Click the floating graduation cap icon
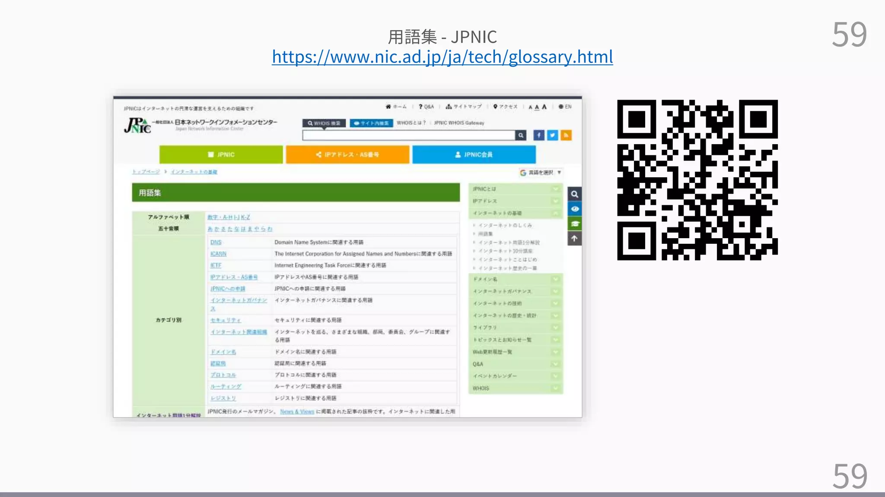This screenshot has height=497, width=885. tap(574, 223)
